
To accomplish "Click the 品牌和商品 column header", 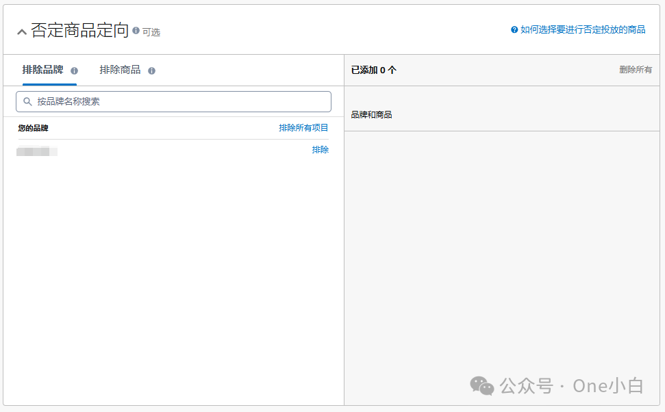I will click(x=372, y=115).
